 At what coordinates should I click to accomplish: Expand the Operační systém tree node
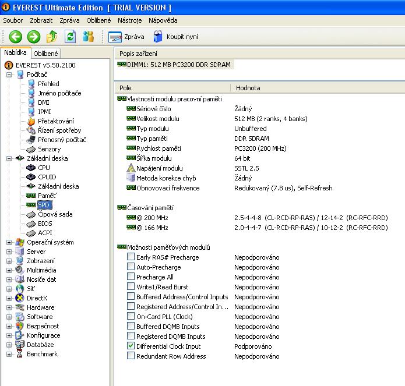click(9, 242)
